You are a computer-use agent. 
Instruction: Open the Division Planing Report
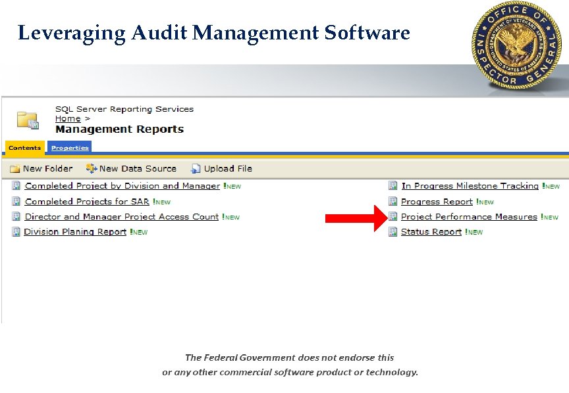pos(75,232)
